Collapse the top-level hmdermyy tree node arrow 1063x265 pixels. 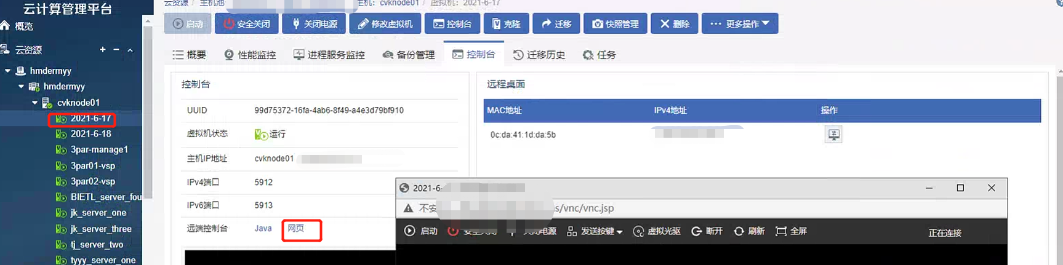click(x=7, y=71)
